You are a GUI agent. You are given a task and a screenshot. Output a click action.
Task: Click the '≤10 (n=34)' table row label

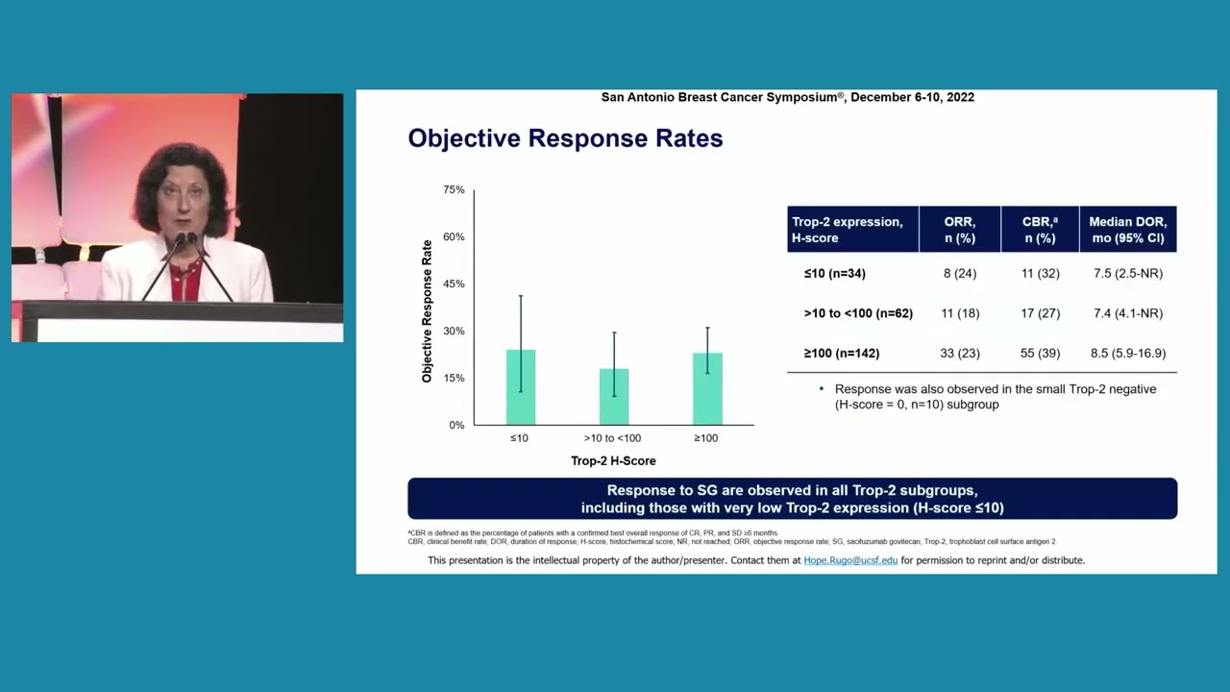(x=835, y=274)
